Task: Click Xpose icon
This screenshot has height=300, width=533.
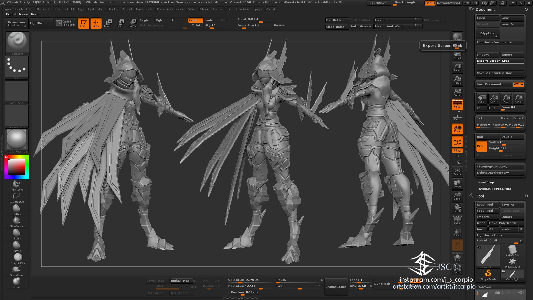Action: [x=457, y=269]
